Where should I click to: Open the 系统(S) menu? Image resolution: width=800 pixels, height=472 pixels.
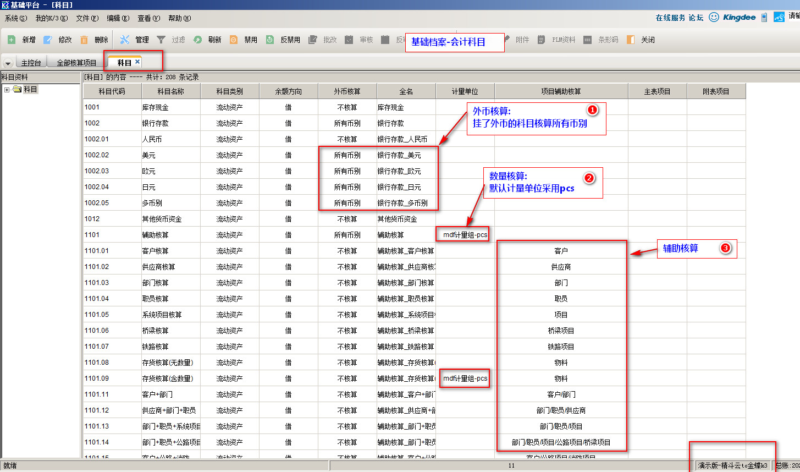coord(15,18)
